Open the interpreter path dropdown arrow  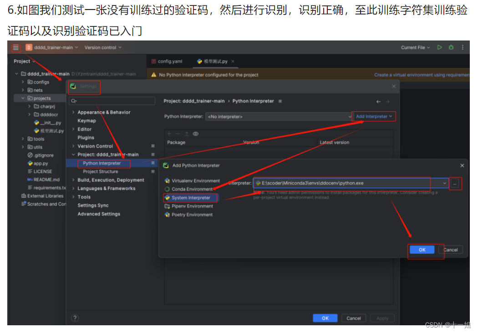(x=444, y=183)
